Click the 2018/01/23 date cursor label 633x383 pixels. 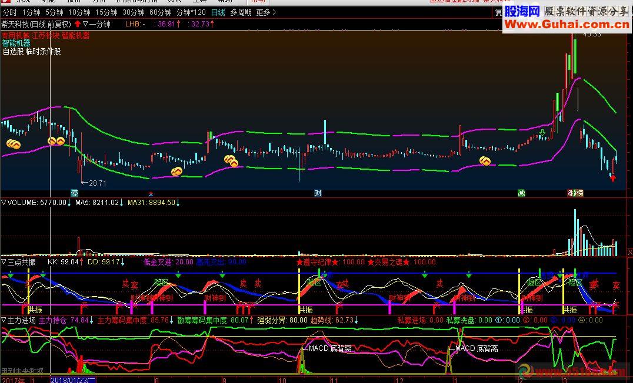[x=73, y=380]
